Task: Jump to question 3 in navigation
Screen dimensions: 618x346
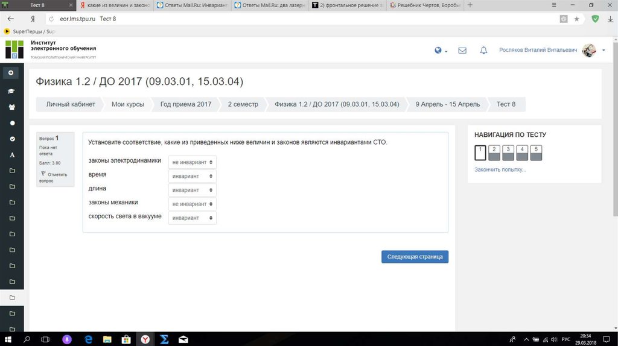Action: coord(508,153)
